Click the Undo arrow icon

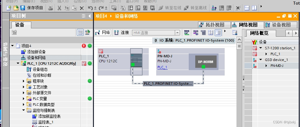[90, 8]
